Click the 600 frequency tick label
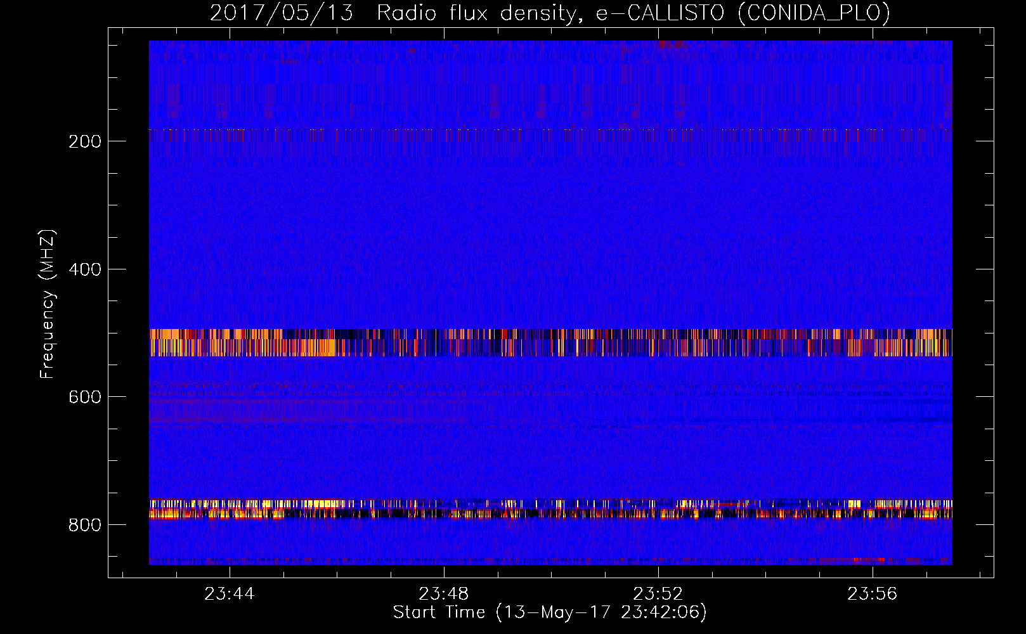Screen dimensions: 1026x634 pos(85,397)
